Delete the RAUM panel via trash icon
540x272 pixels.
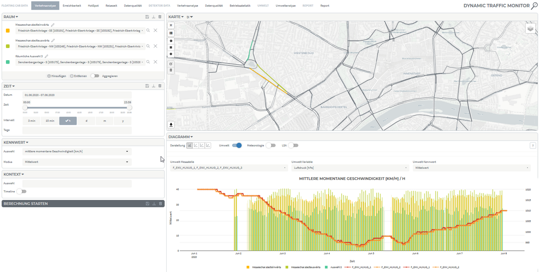pos(160,16)
